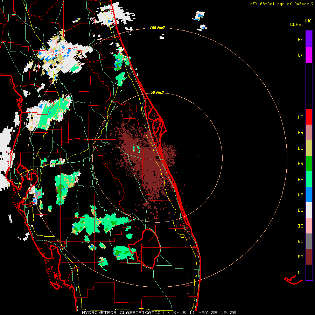Click the '19:20' timestamp text
The height and width of the screenshot is (315, 315).
coord(228,313)
